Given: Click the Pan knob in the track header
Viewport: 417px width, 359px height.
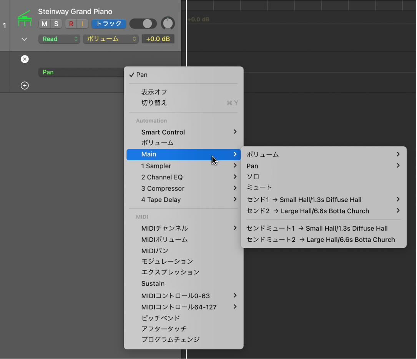Looking at the screenshot, I should [x=168, y=23].
